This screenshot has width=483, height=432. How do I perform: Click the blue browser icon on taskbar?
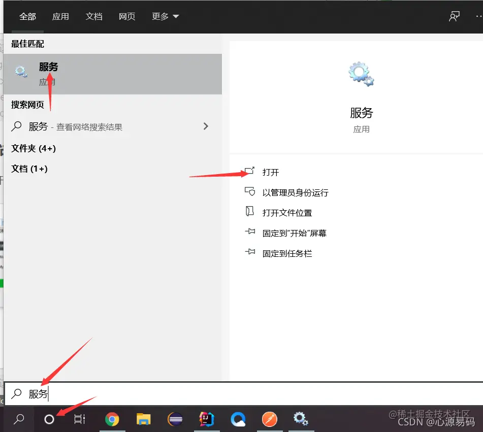pyautogui.click(x=238, y=419)
